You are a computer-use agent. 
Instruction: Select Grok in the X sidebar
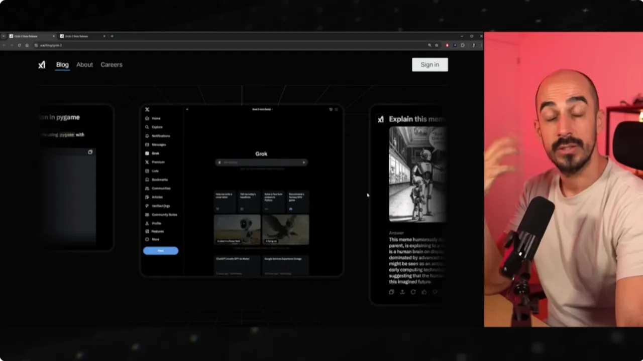click(152, 153)
